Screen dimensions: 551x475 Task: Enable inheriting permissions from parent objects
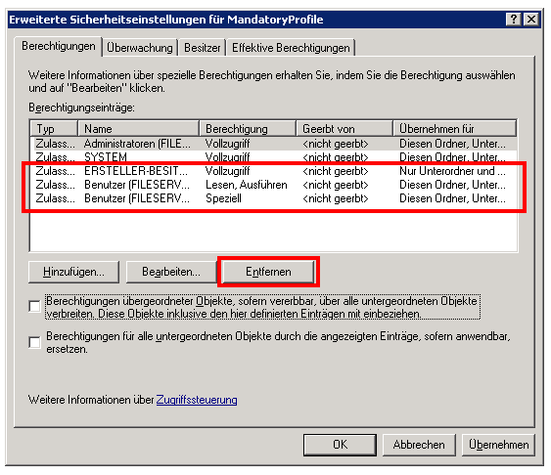point(35,306)
